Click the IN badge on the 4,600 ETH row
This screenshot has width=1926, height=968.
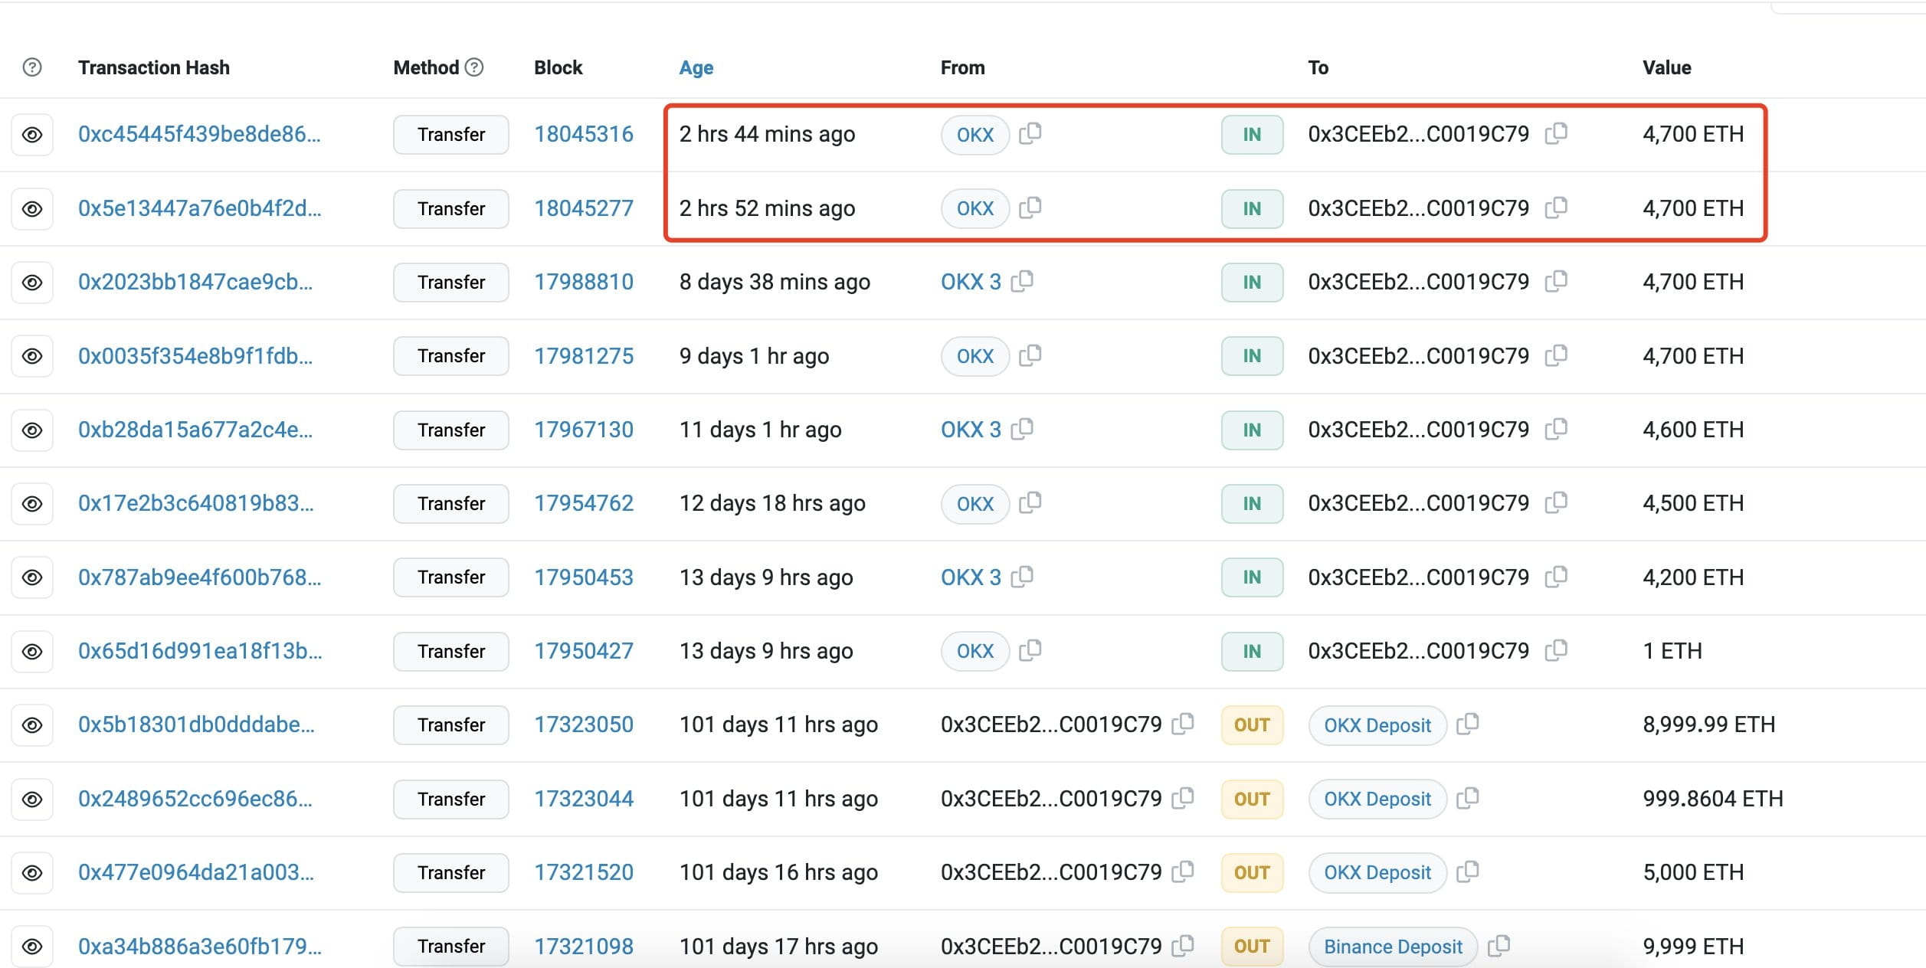tap(1251, 430)
